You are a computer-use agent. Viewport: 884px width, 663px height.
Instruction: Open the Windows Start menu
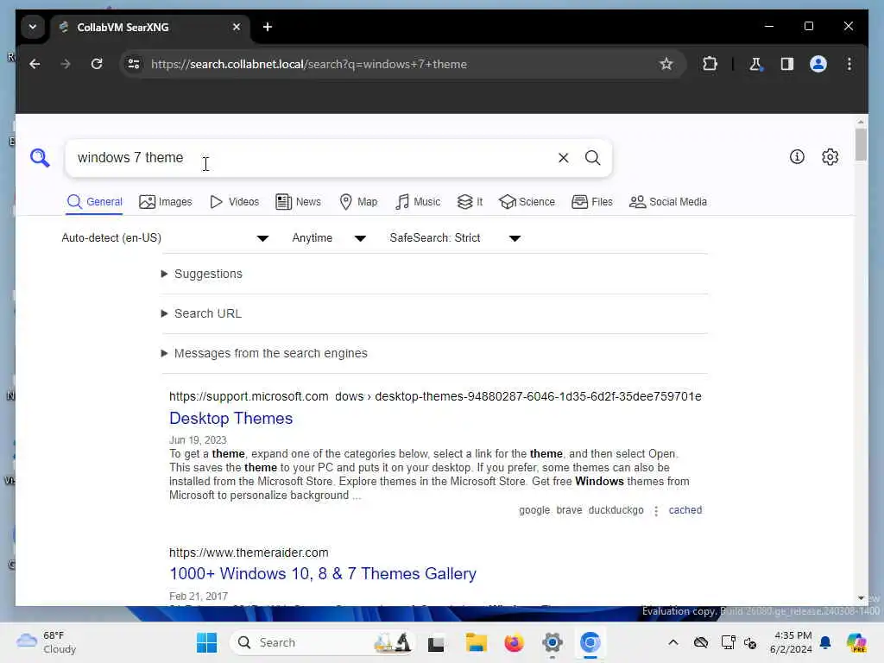(206, 642)
